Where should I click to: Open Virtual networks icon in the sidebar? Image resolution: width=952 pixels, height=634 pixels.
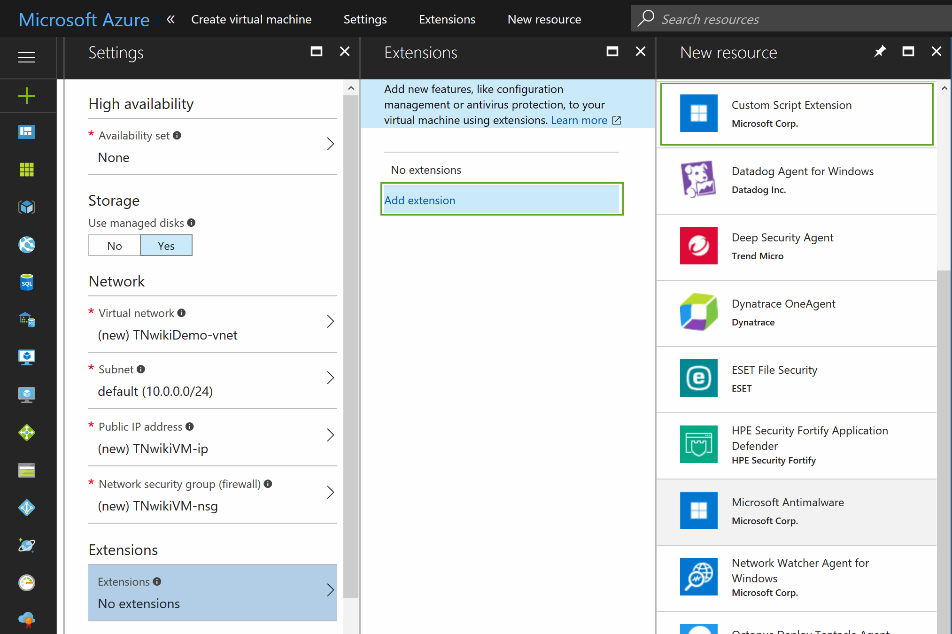click(x=27, y=508)
